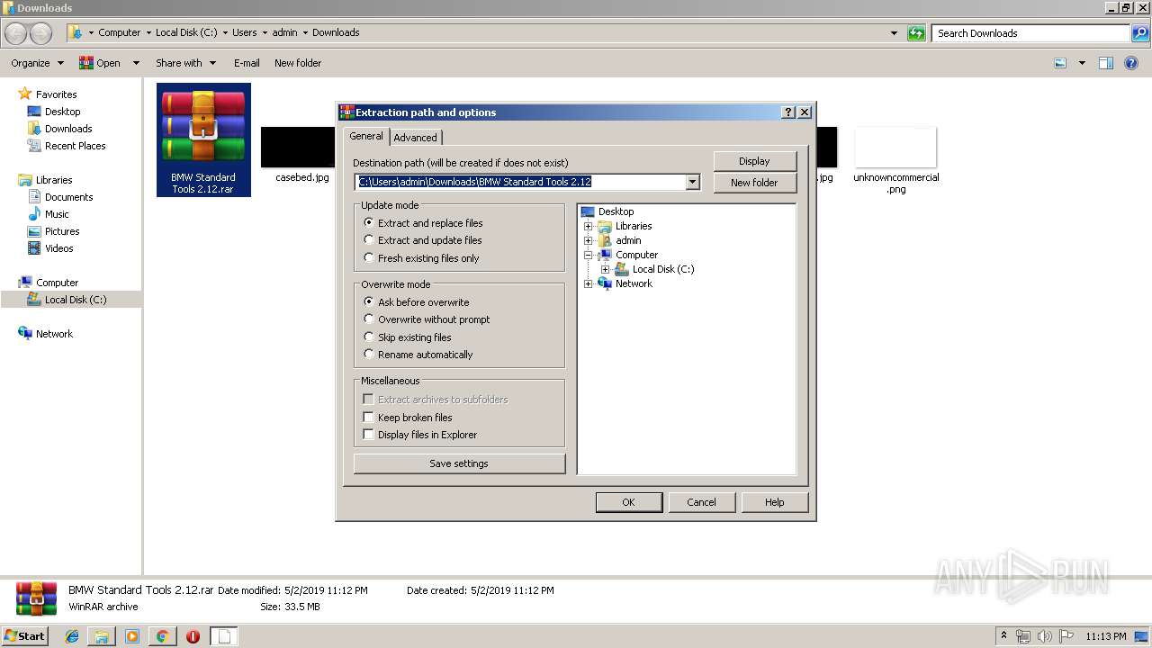1152x648 pixels.
Task: Click the Display button
Action: point(754,161)
